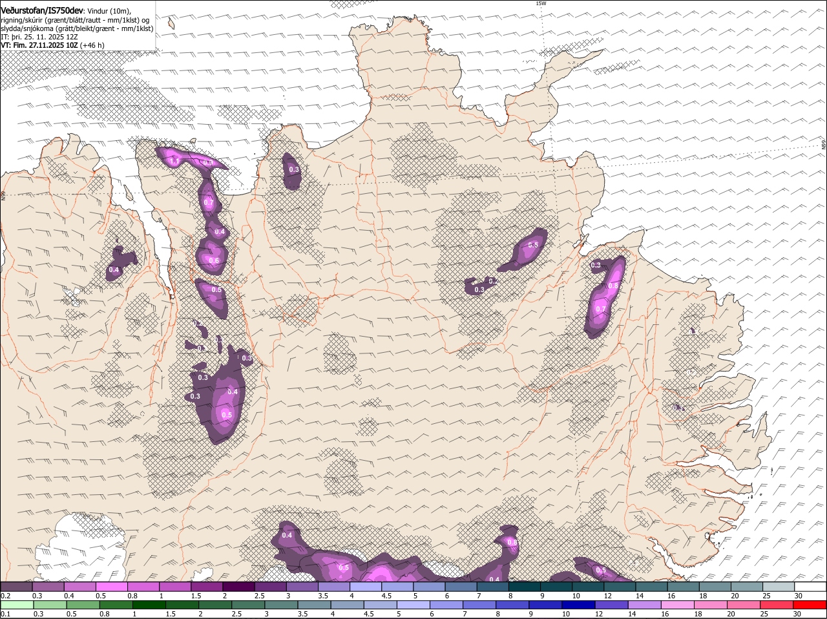Select the navy blue rain swatch between 10 and 12

point(579,605)
